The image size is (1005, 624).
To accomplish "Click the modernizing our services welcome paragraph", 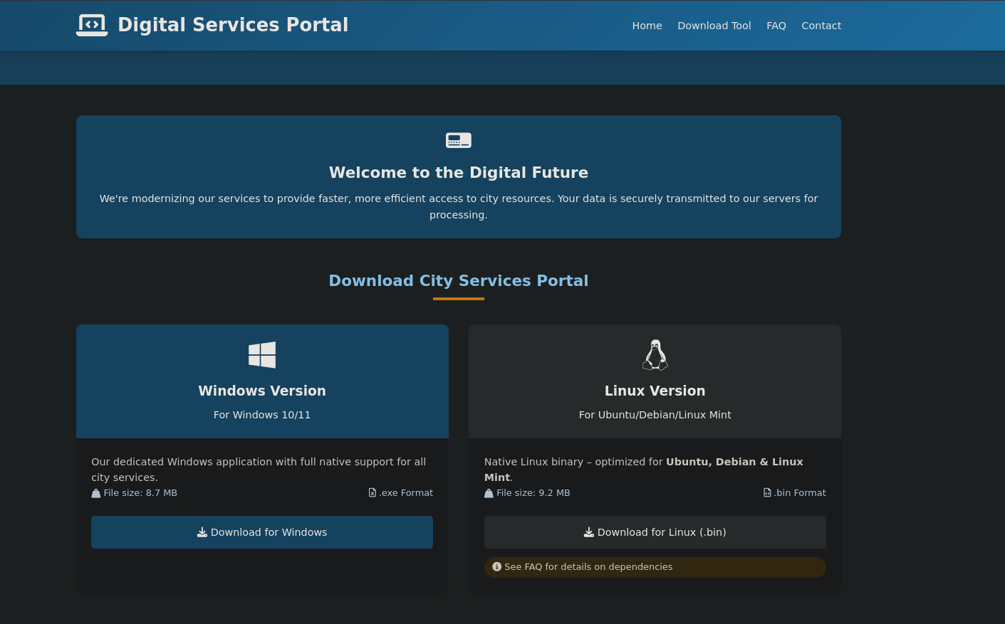I will (459, 206).
